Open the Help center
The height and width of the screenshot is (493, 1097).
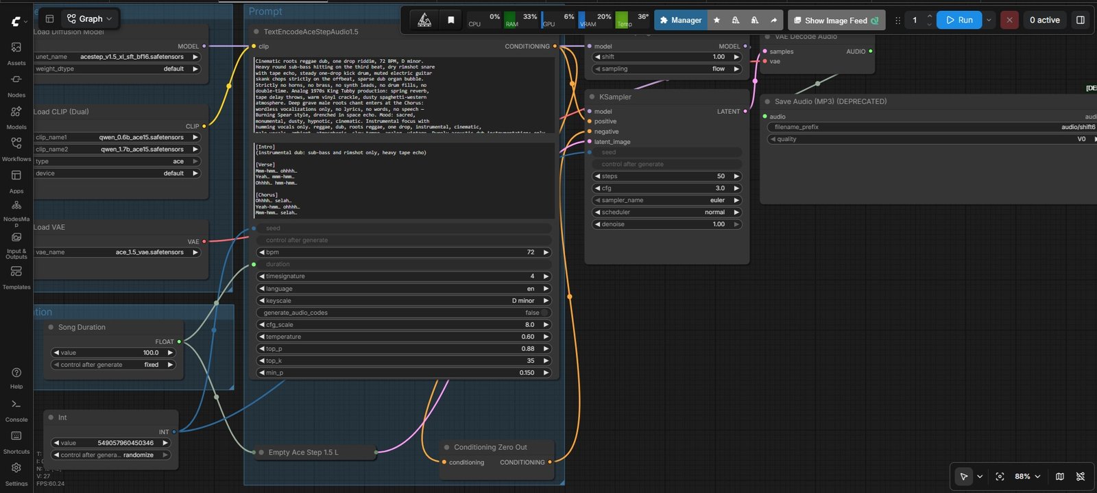pyautogui.click(x=16, y=378)
